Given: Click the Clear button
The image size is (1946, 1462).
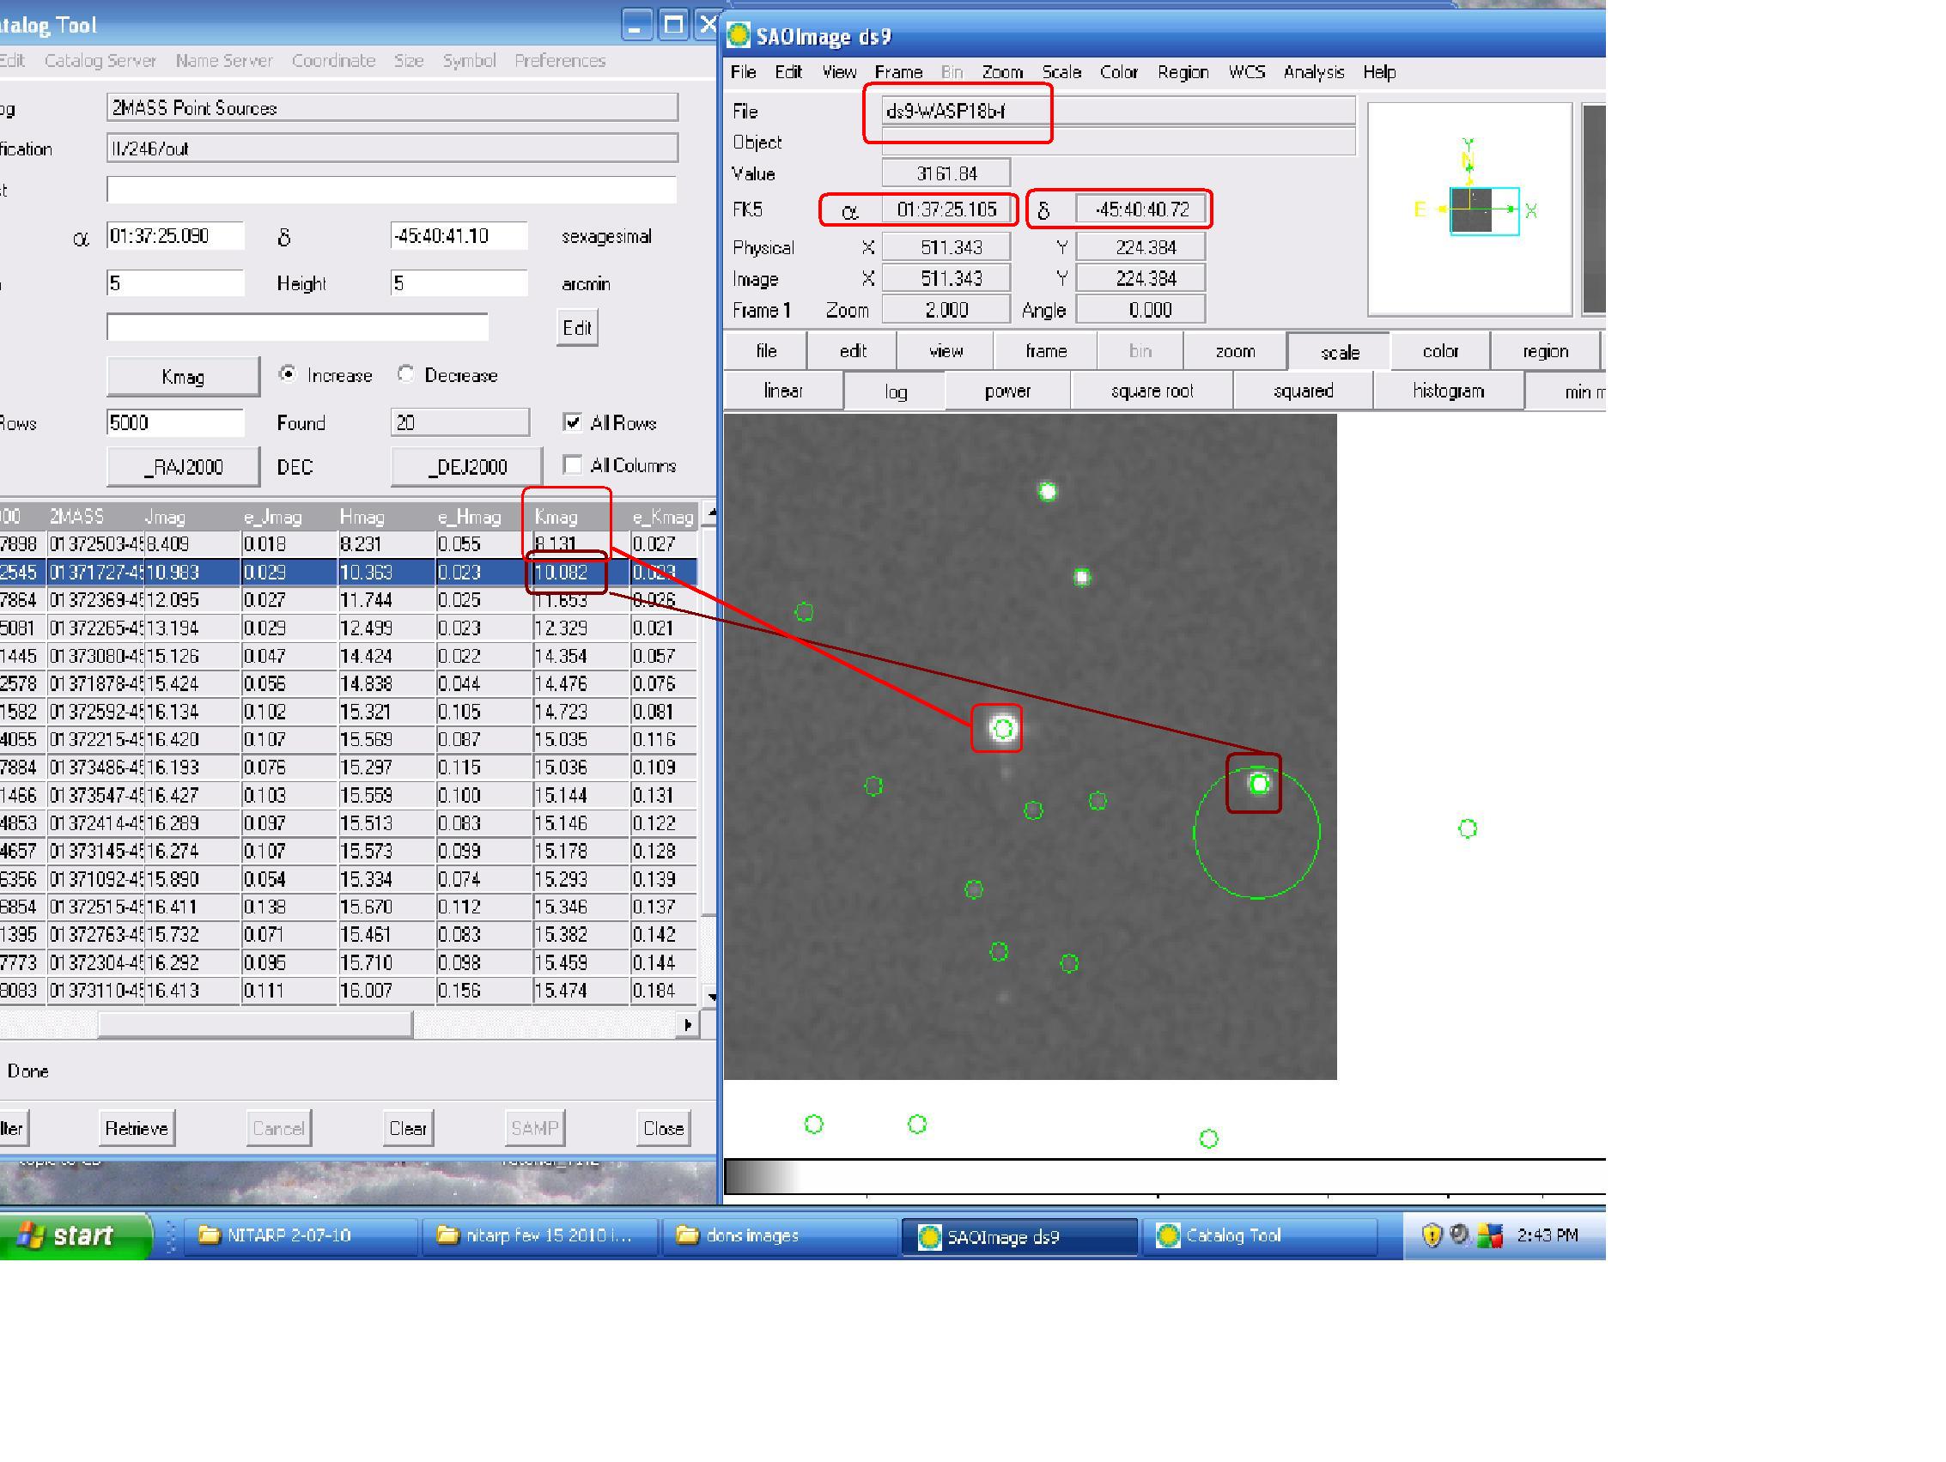Looking at the screenshot, I should click(x=408, y=1129).
